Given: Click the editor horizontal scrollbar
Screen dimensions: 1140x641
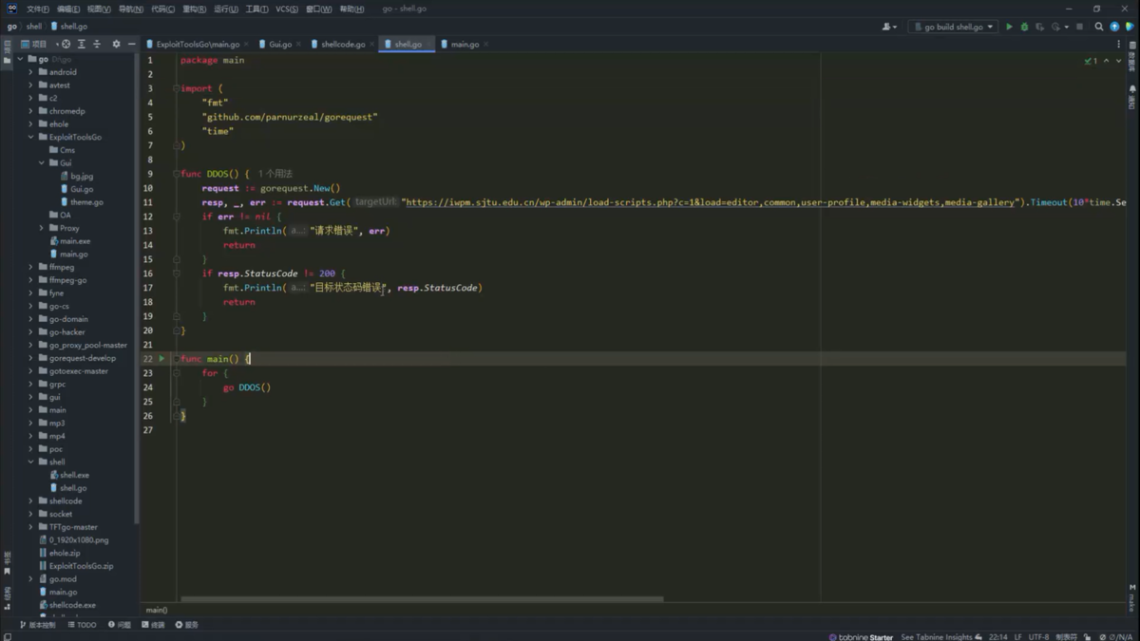Looking at the screenshot, I should [422, 599].
